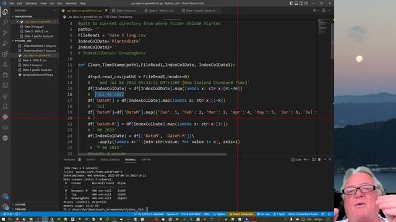Split the editor to the right
Viewport: 396px width, 222px height.
(324, 10)
